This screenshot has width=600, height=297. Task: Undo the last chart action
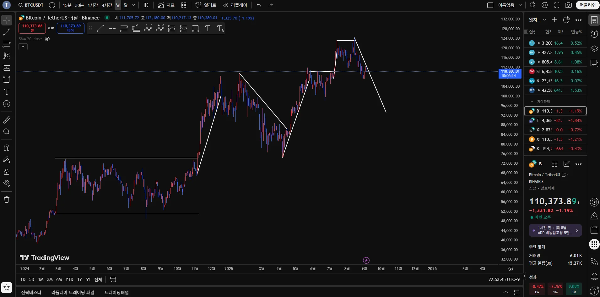click(259, 5)
